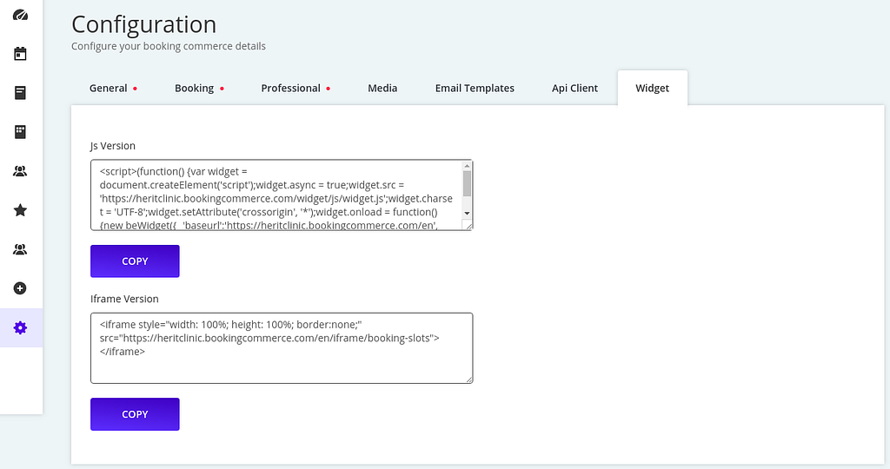Open the calendar icon in sidebar
Screen dimensions: 890x469
tap(21, 54)
